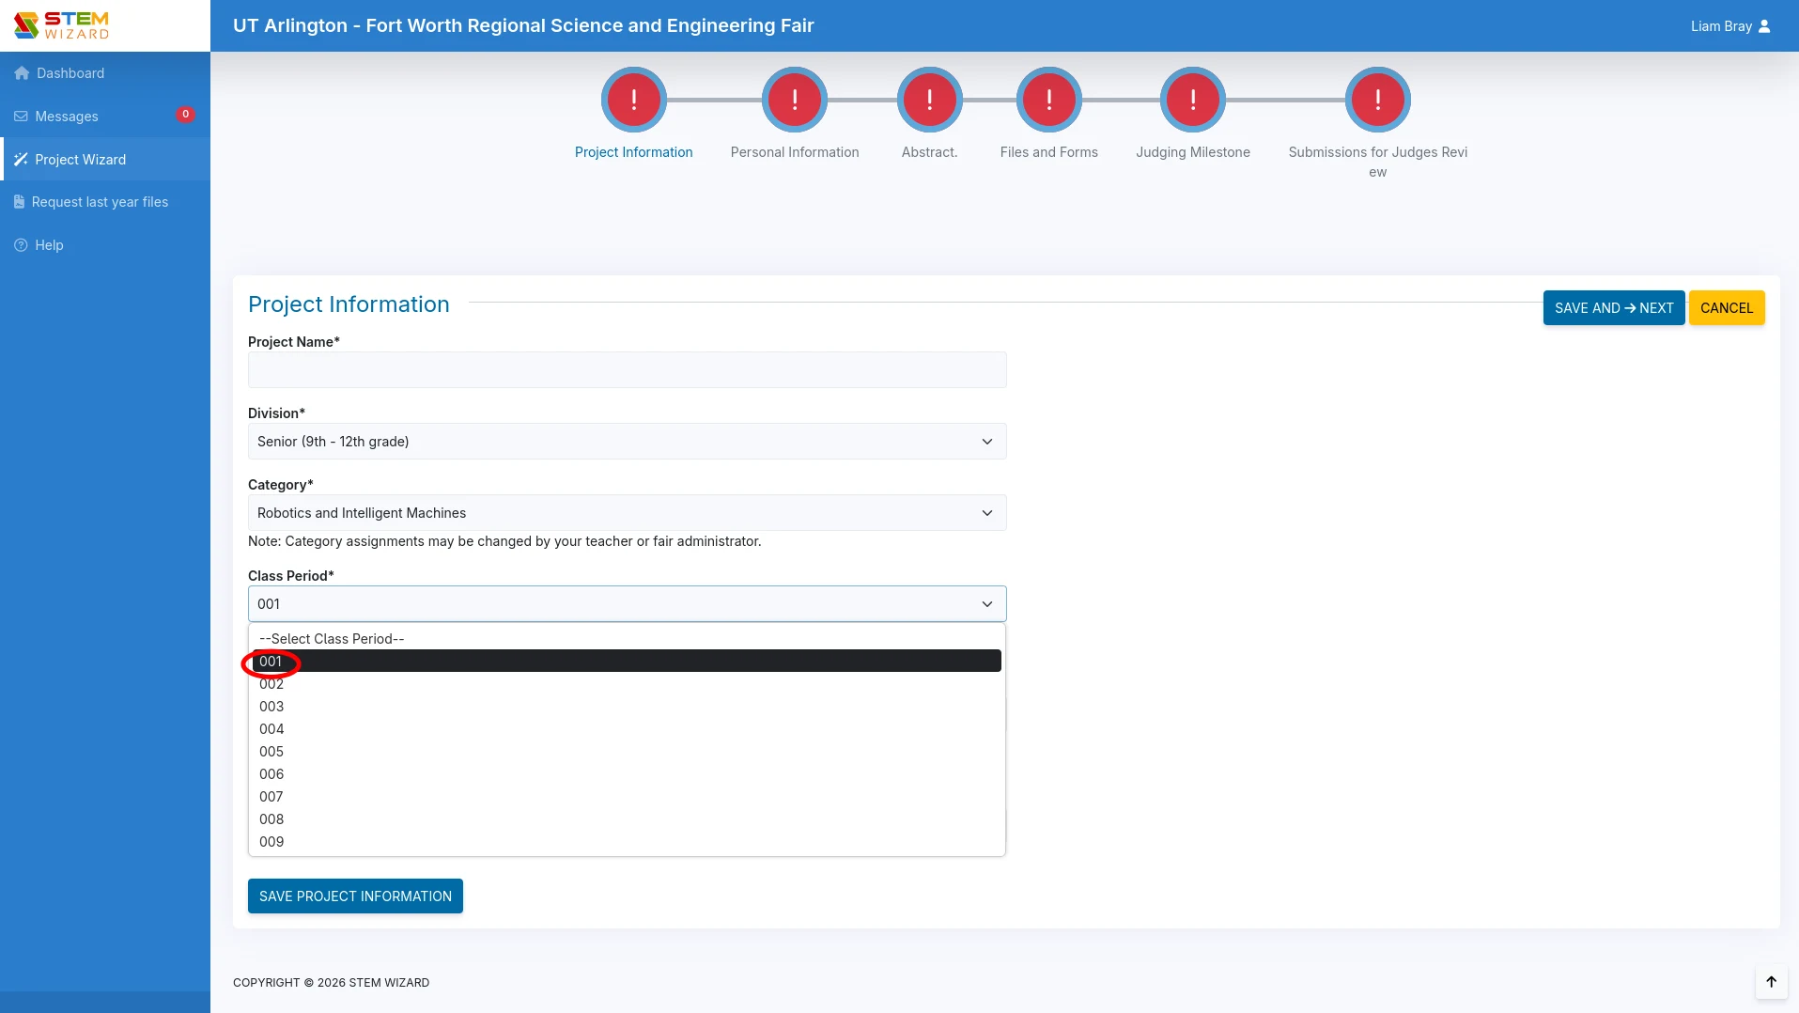1799x1013 pixels.
Task: Choose the --Select Class Period-- option
Action: 627,639
